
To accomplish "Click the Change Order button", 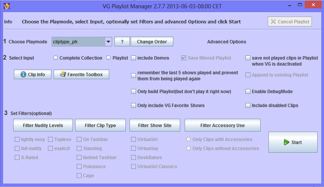I will pyautogui.click(x=152, y=42).
